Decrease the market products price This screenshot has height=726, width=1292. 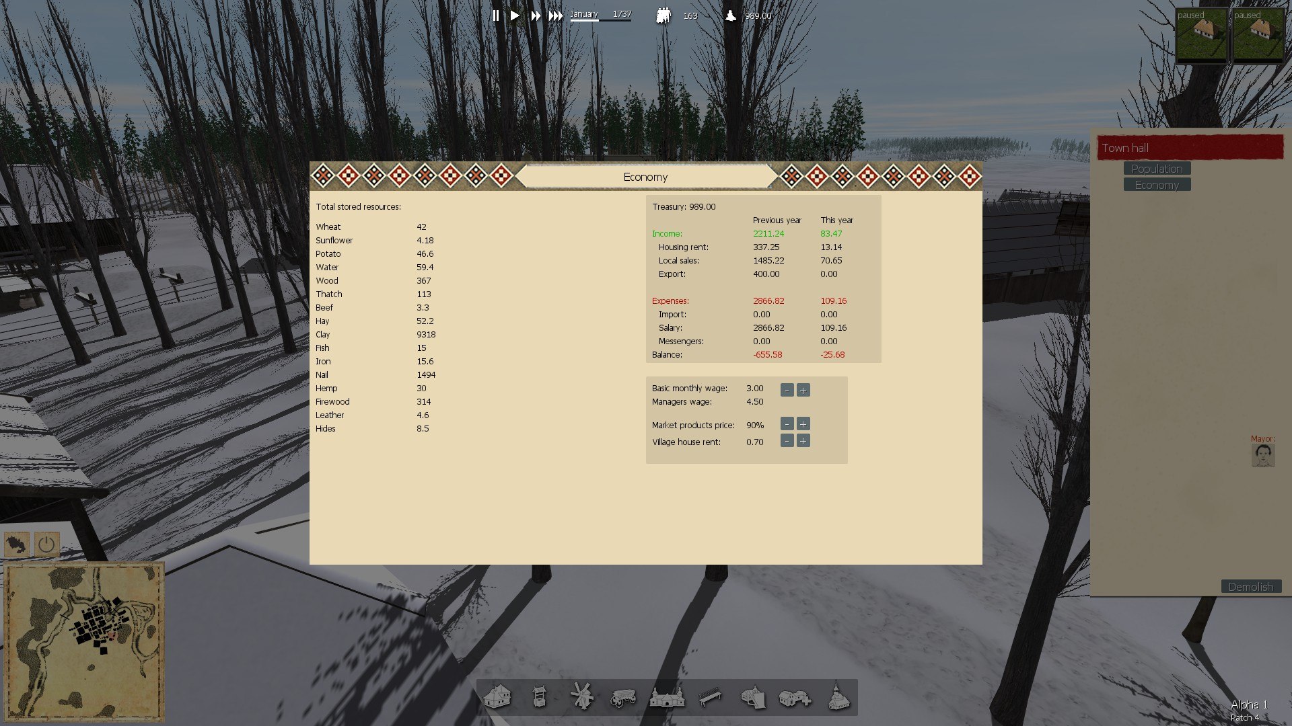pyautogui.click(x=787, y=424)
